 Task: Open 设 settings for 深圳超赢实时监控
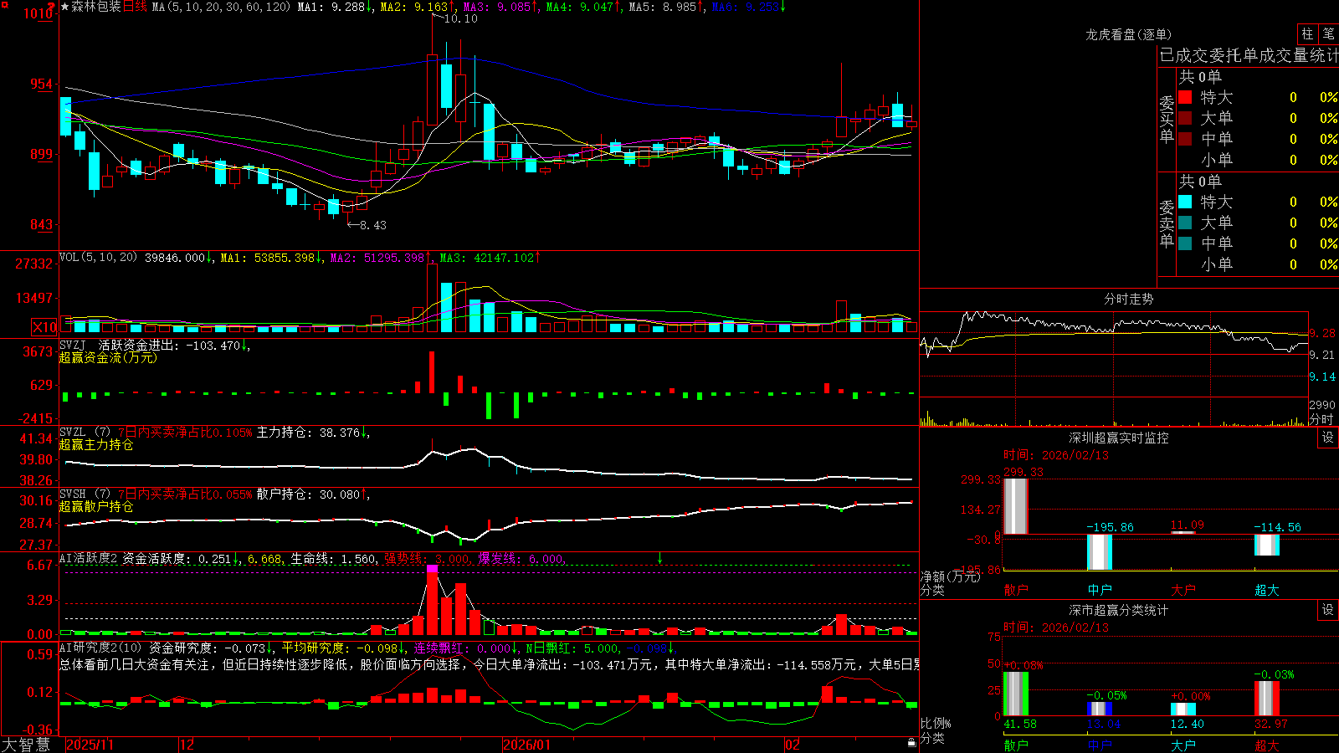coord(1328,438)
